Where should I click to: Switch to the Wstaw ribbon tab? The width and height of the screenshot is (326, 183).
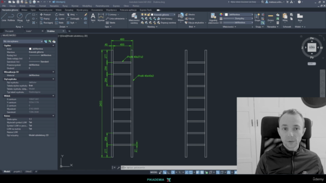pyautogui.click(x=24, y=10)
